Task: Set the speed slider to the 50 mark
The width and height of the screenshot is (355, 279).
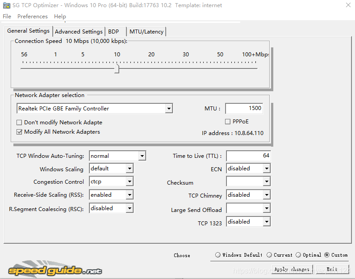Action: tap(220, 68)
